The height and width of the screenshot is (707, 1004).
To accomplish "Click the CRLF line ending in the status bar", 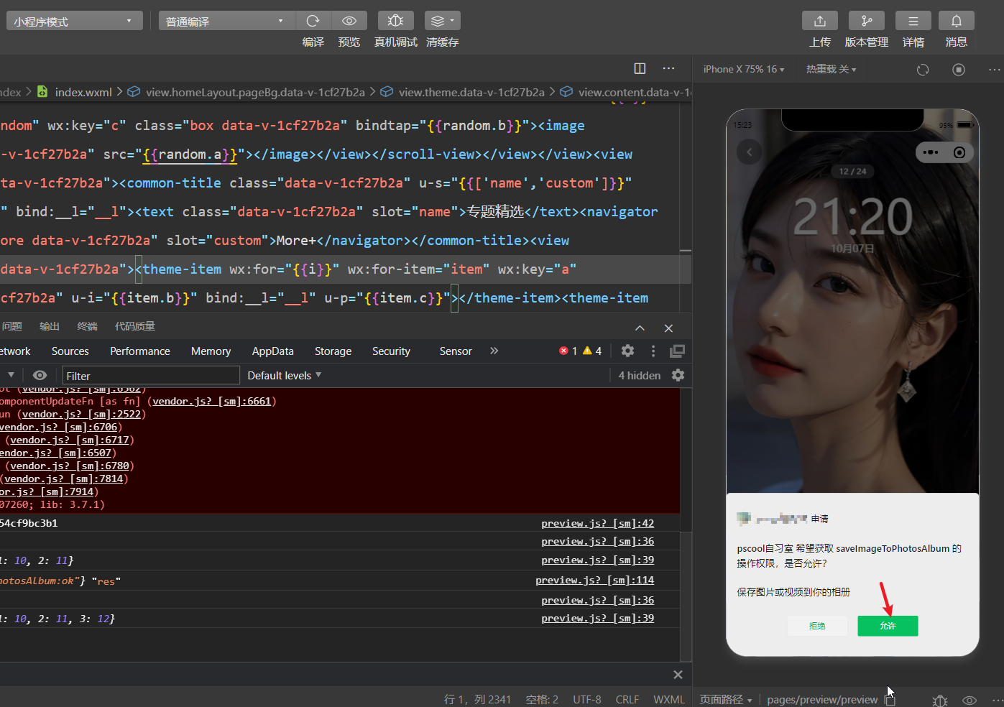I will [x=627, y=700].
